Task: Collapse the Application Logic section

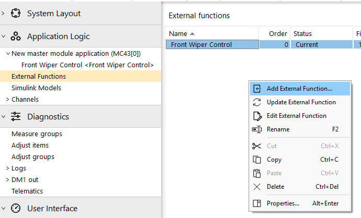Action: pyautogui.click(x=4, y=37)
